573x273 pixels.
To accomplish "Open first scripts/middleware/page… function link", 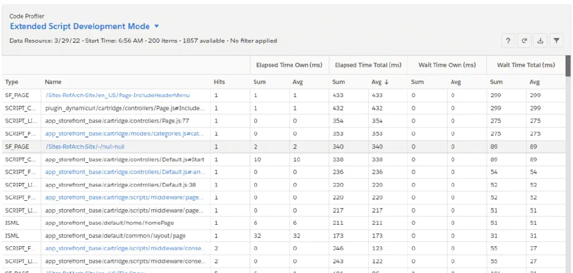I will click(125, 197).
